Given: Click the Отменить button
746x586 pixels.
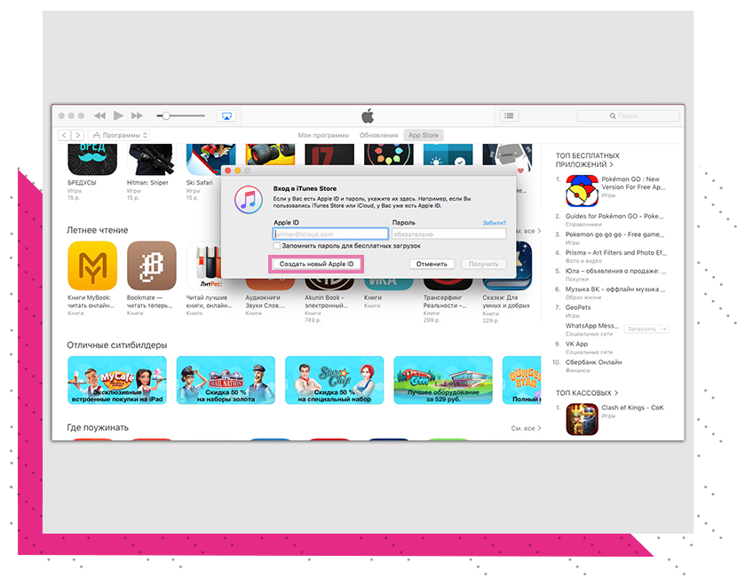Looking at the screenshot, I should coord(432,264).
